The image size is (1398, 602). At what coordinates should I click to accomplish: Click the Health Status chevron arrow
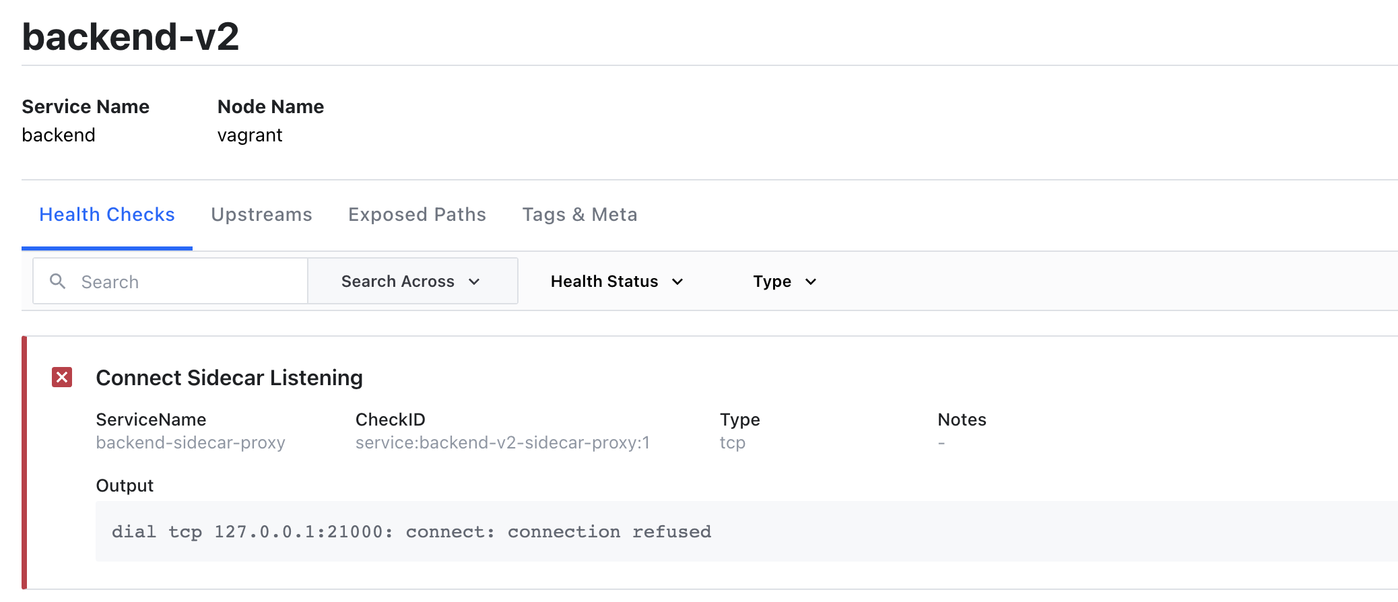678,281
